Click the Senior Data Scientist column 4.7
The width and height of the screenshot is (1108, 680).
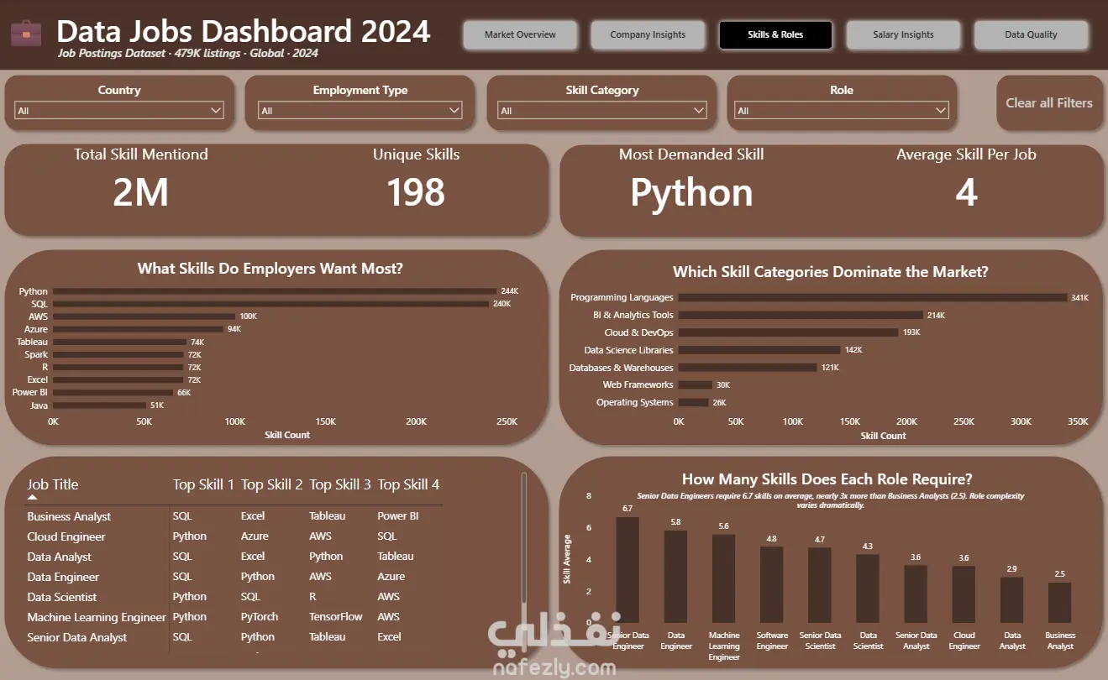819,586
